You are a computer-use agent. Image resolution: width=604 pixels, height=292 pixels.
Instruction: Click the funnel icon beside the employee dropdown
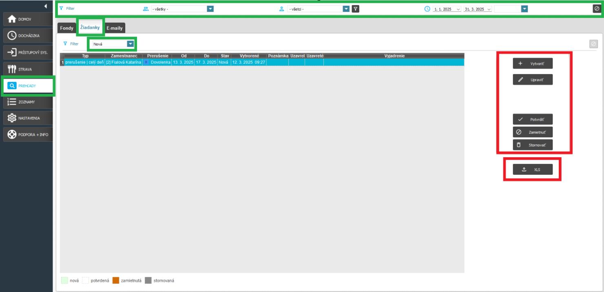coord(356,9)
